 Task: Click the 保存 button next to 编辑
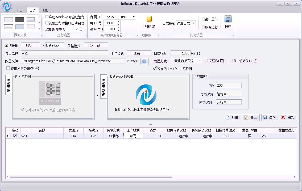point(270,117)
